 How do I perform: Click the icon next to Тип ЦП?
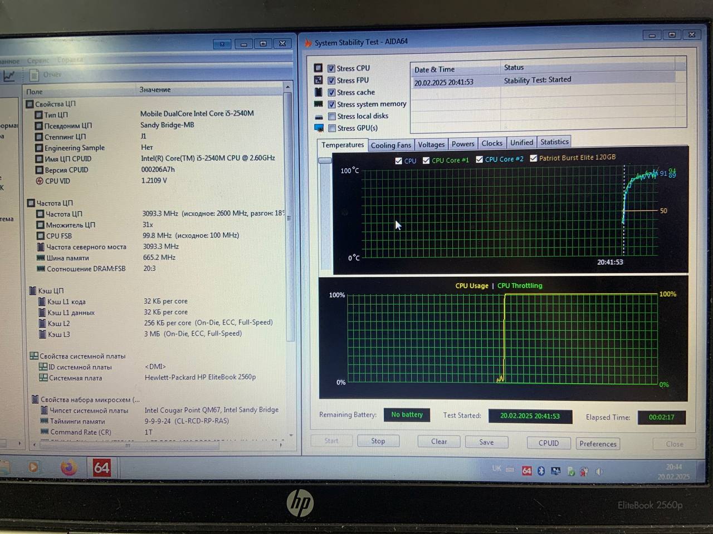(x=39, y=115)
